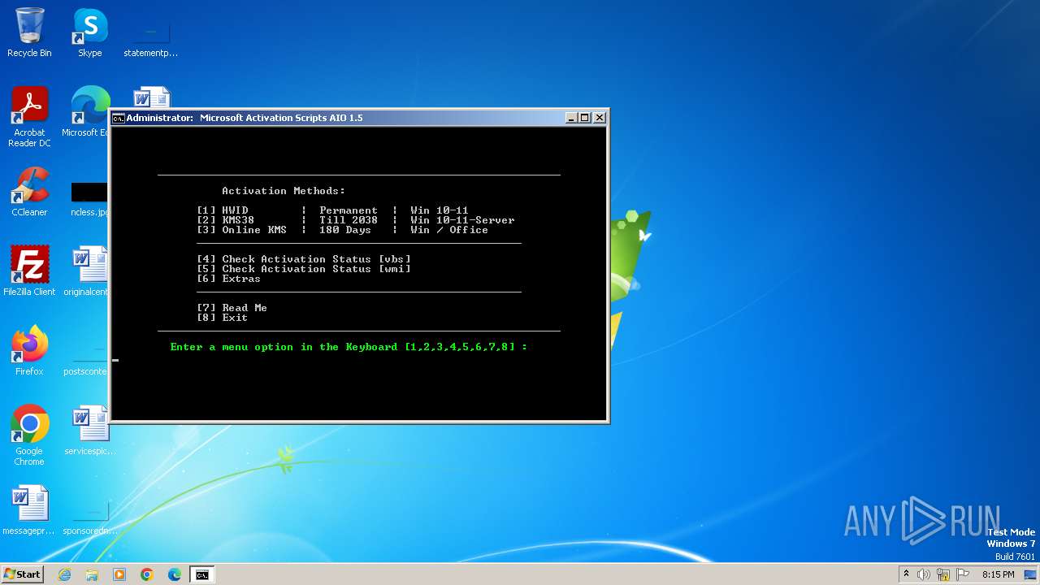
Task: Click the '[8] Exit' line
Action: coord(223,318)
